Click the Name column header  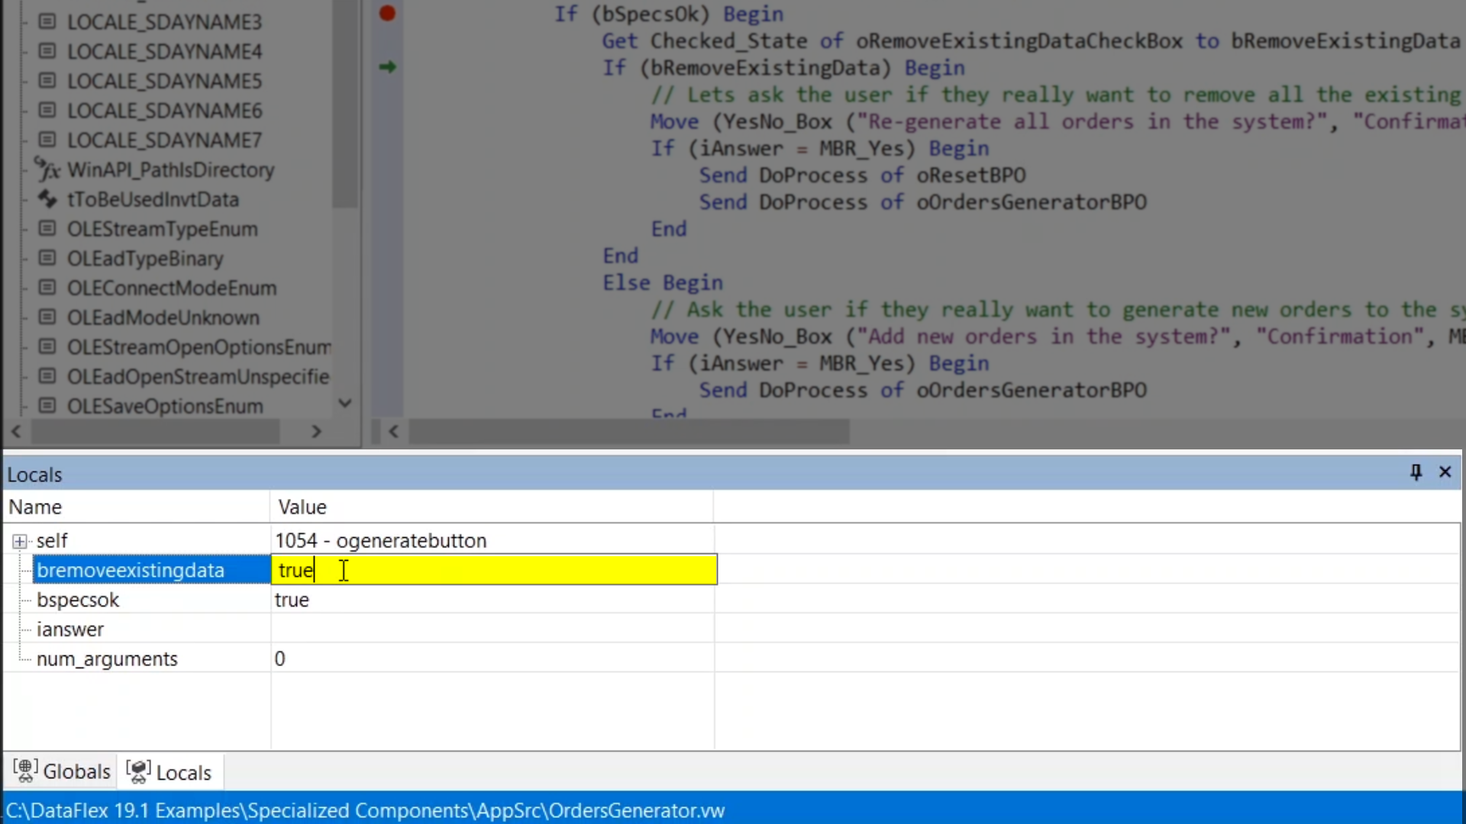35,507
